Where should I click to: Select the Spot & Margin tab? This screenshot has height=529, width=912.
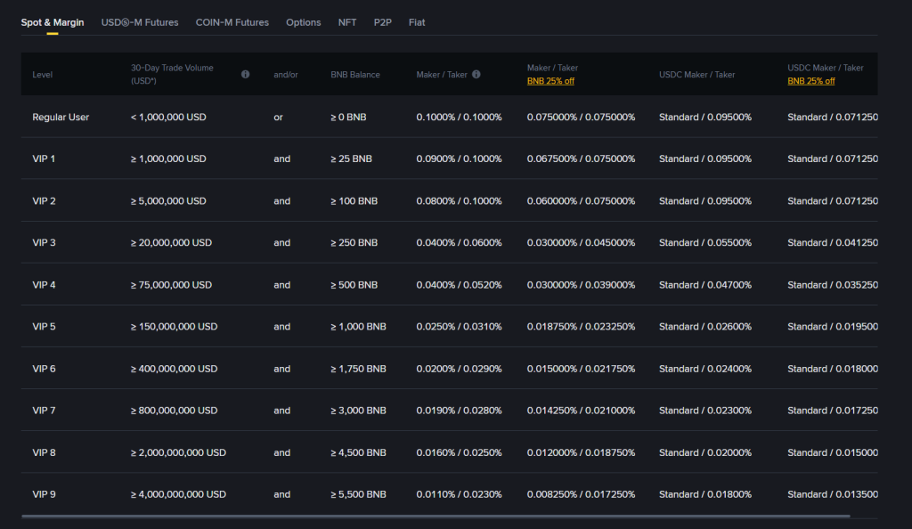53,22
